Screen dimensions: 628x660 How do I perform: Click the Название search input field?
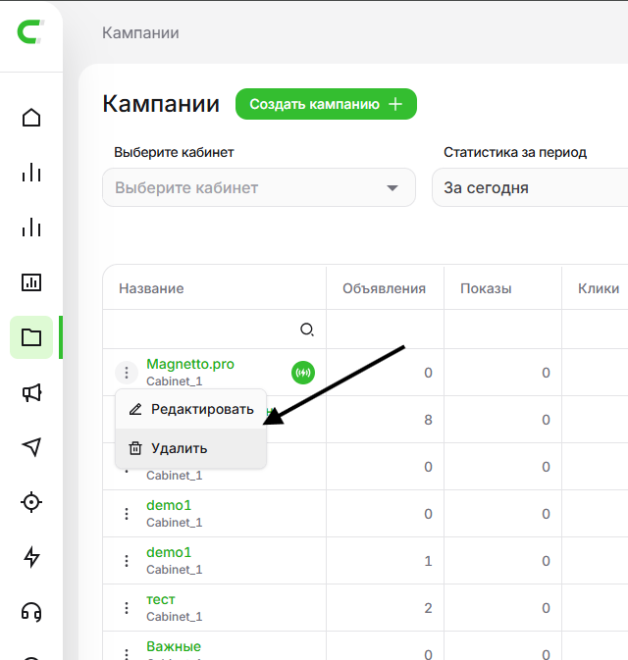(x=214, y=330)
